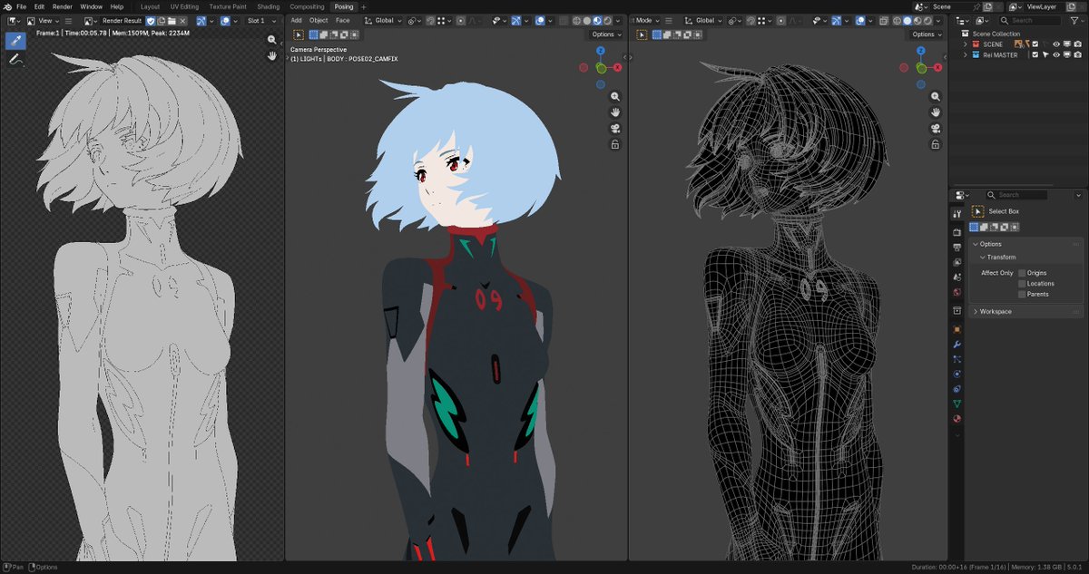1089x574 pixels.
Task: Open the Add menu in center viewport
Action: (x=296, y=20)
